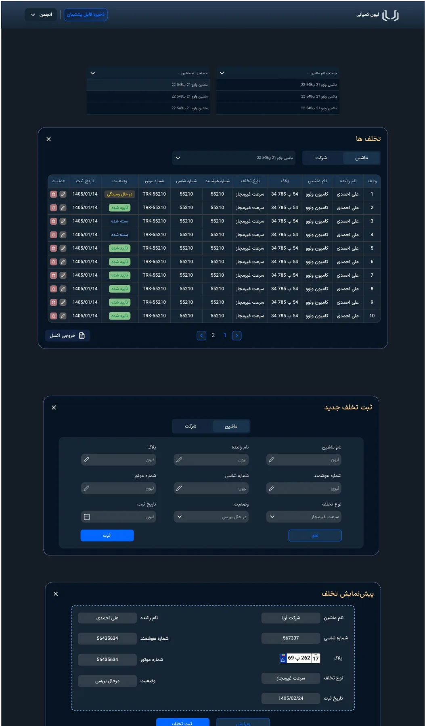The image size is (425, 726).
Task: Open the وضعیت dropdown in the new violation form
Action: click(211, 517)
